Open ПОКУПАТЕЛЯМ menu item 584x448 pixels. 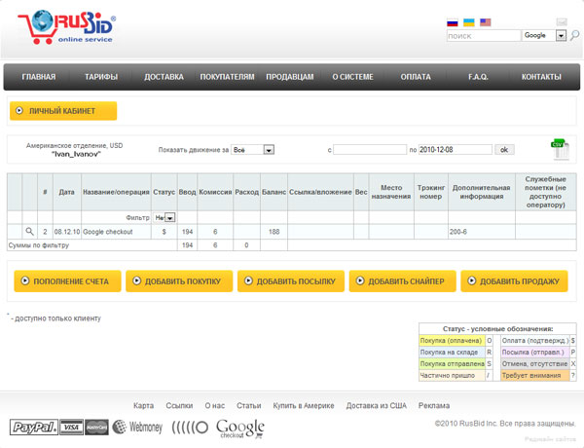coord(227,77)
